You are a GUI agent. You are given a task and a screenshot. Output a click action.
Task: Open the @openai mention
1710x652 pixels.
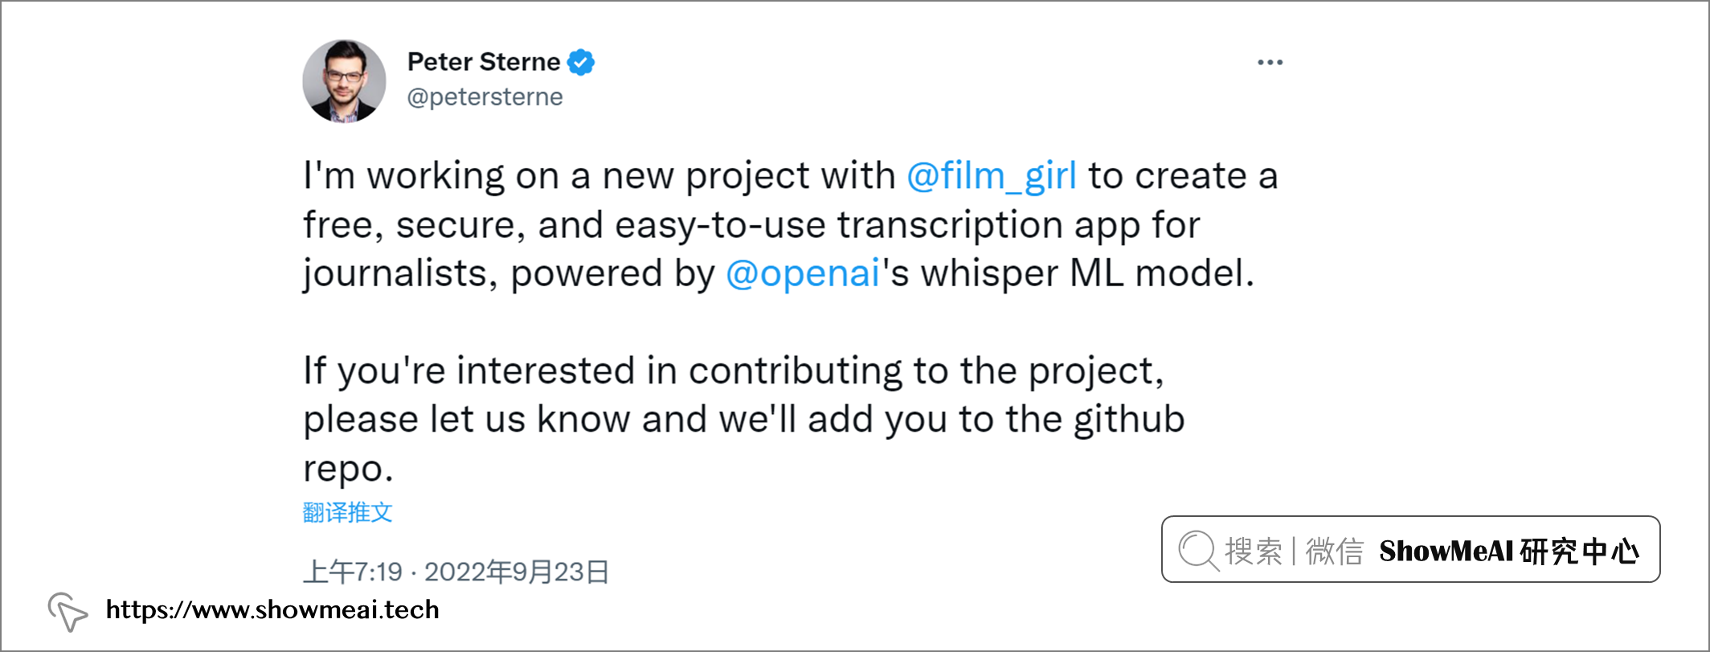pos(803,273)
